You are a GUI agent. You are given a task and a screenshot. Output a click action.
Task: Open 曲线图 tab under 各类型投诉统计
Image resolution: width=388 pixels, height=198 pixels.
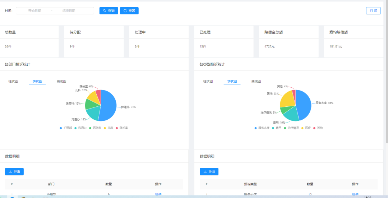coord(256,81)
